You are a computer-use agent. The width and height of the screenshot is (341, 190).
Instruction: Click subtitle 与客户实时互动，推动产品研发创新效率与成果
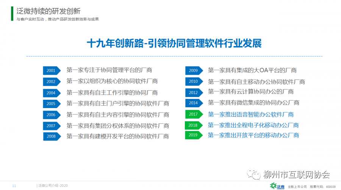pyautogui.click(x=58, y=19)
